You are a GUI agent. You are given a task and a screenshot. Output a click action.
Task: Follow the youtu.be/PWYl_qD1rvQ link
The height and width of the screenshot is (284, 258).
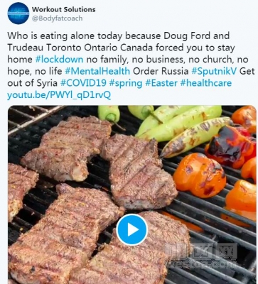tap(59, 95)
